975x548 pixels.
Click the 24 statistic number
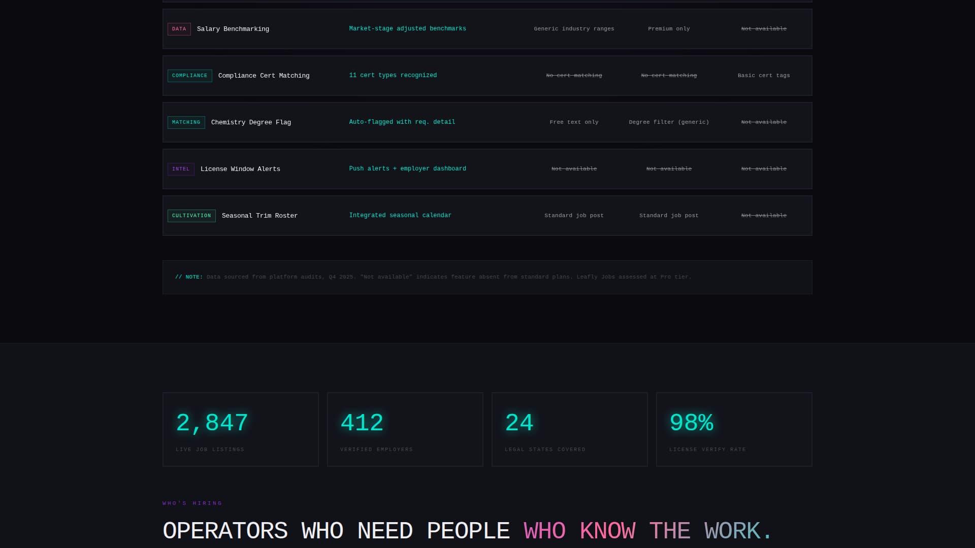tap(519, 423)
